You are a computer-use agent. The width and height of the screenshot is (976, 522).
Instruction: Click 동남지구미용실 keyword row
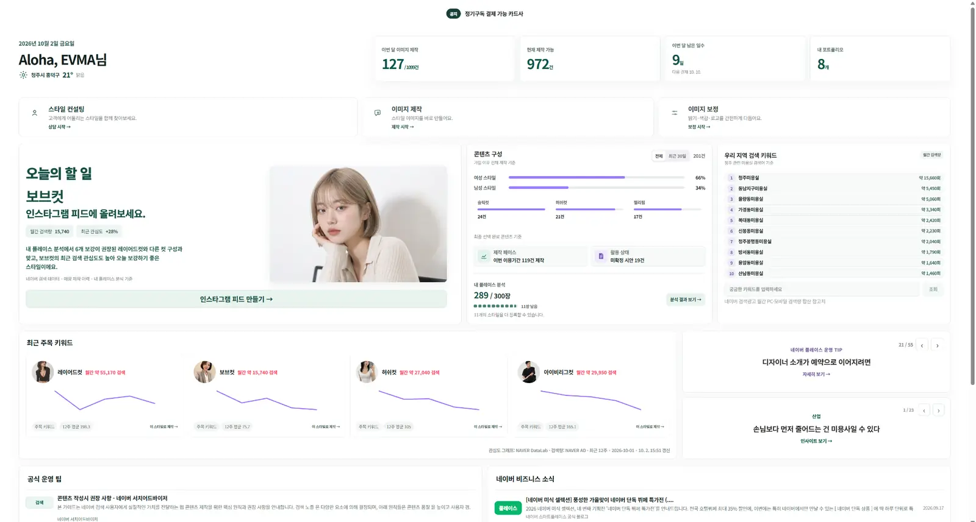pos(834,189)
